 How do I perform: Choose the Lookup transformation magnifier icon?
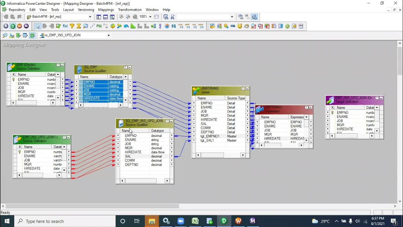point(85,26)
